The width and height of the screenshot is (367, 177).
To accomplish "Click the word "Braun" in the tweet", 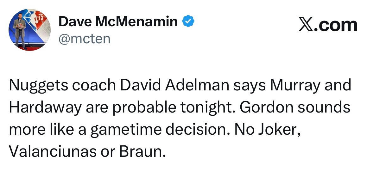I will [142, 152].
